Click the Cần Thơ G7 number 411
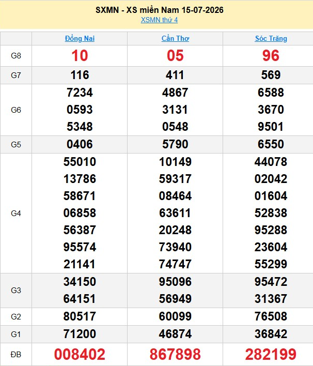 click(175, 75)
